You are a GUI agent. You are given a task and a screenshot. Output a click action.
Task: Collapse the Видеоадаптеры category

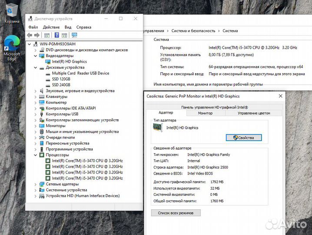coord(36,56)
